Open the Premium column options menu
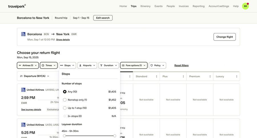Screen dimensions: 257x138 pos(210,76)
